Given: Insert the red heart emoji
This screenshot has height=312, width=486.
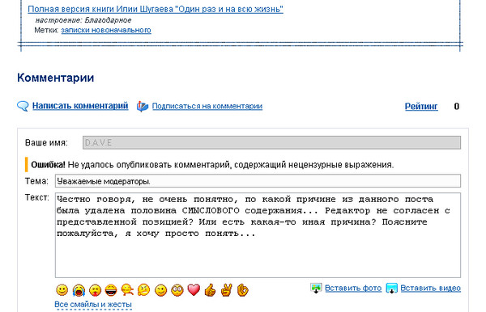Looking at the screenshot, I should [x=194, y=290].
